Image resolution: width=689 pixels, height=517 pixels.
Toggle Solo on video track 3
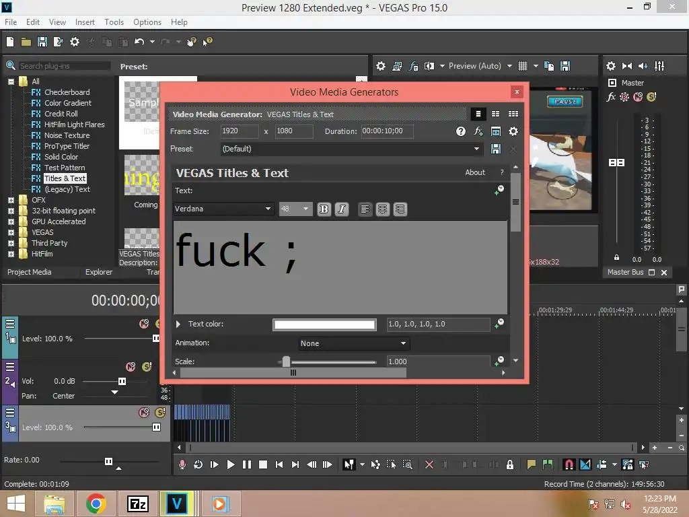click(x=160, y=413)
